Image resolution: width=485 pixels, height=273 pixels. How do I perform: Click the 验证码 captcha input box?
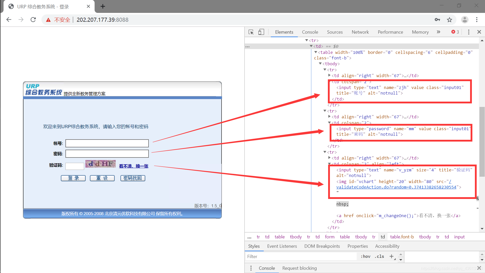75,166
